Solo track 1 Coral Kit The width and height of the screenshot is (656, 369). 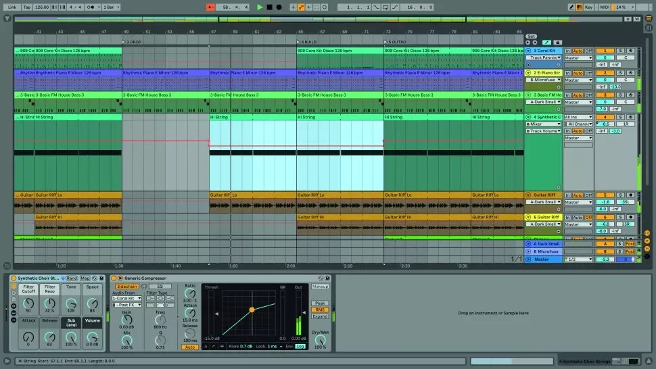point(621,51)
